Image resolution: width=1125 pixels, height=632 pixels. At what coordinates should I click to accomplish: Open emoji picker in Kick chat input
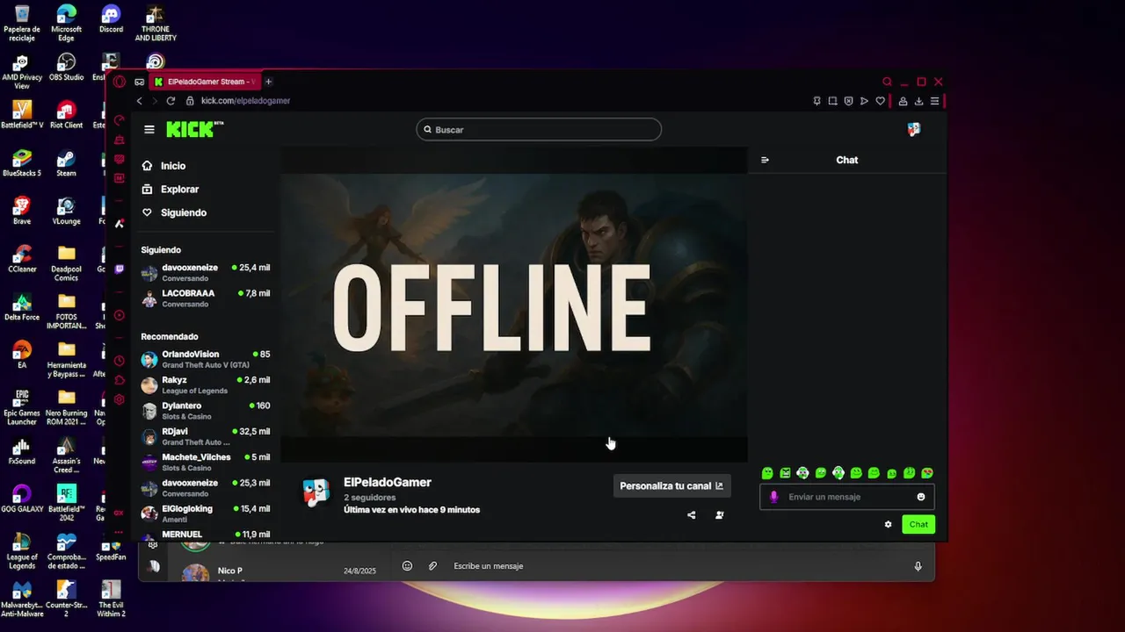point(921,497)
